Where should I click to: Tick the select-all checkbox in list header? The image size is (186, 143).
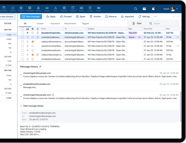tap(23, 29)
